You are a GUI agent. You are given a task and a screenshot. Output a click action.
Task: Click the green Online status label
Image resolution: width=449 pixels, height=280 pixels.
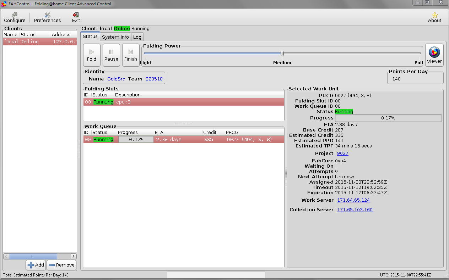pos(122,29)
